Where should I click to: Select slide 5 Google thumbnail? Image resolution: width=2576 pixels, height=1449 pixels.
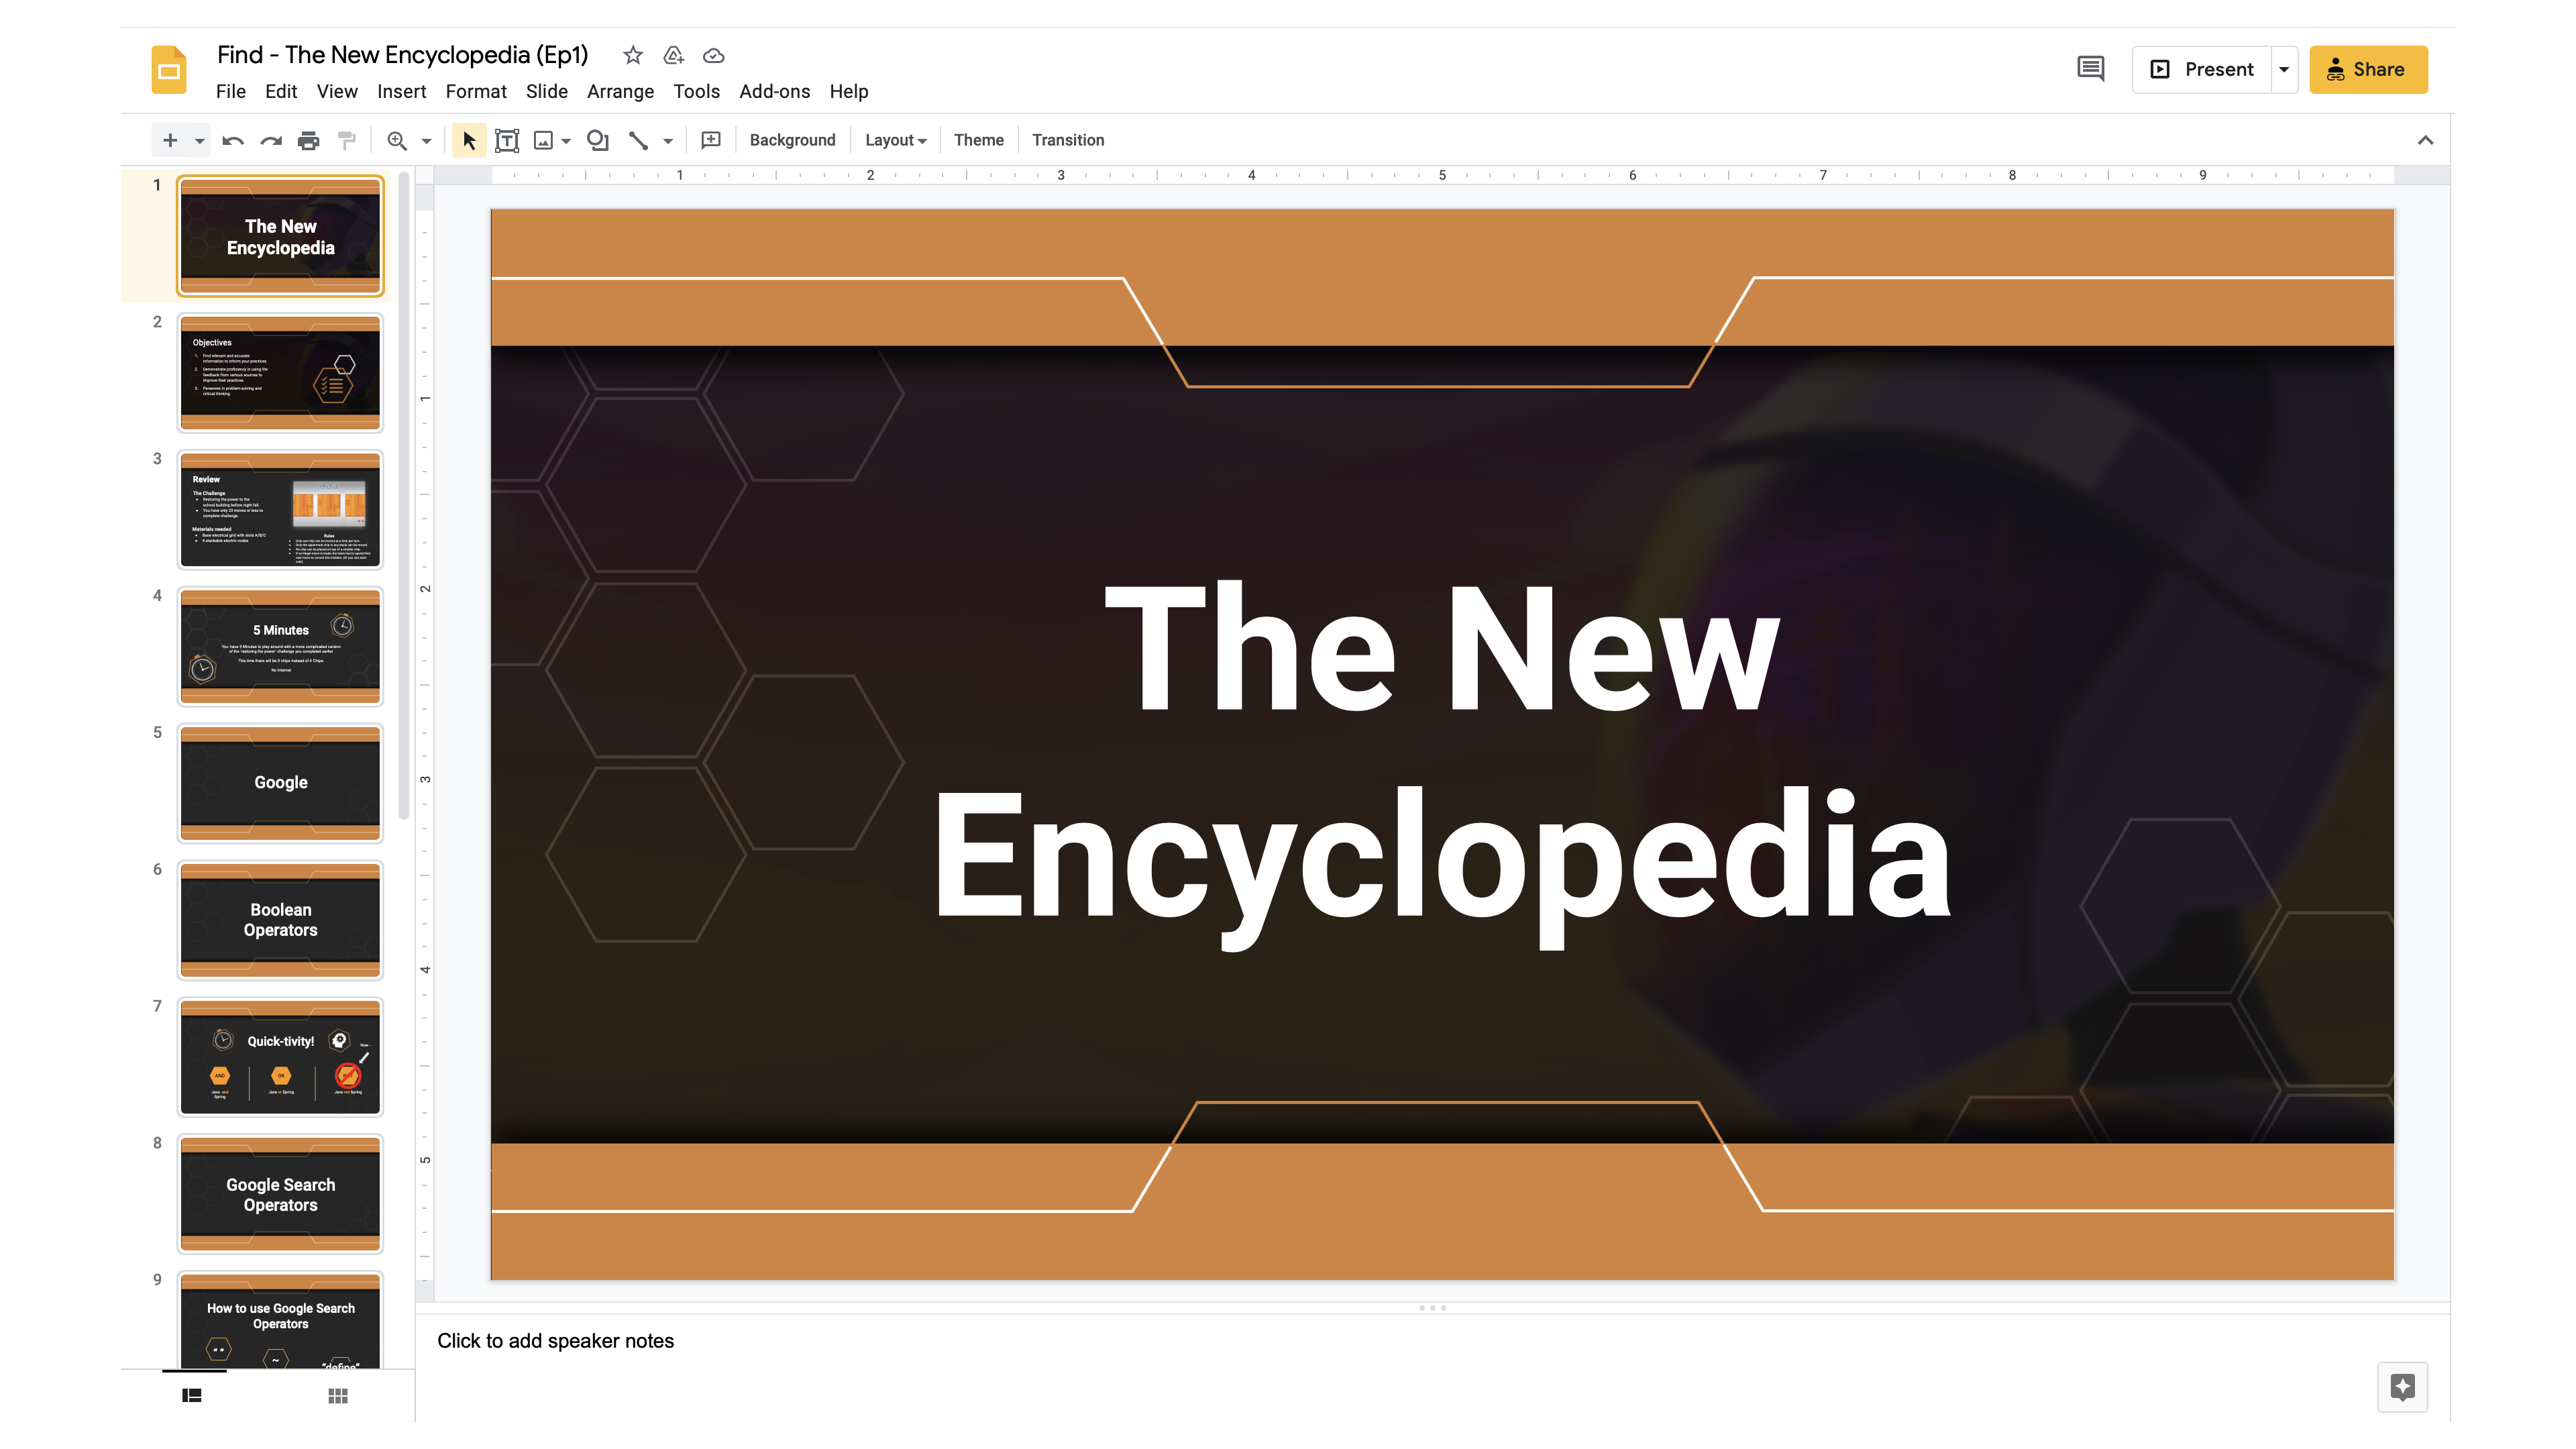click(280, 783)
